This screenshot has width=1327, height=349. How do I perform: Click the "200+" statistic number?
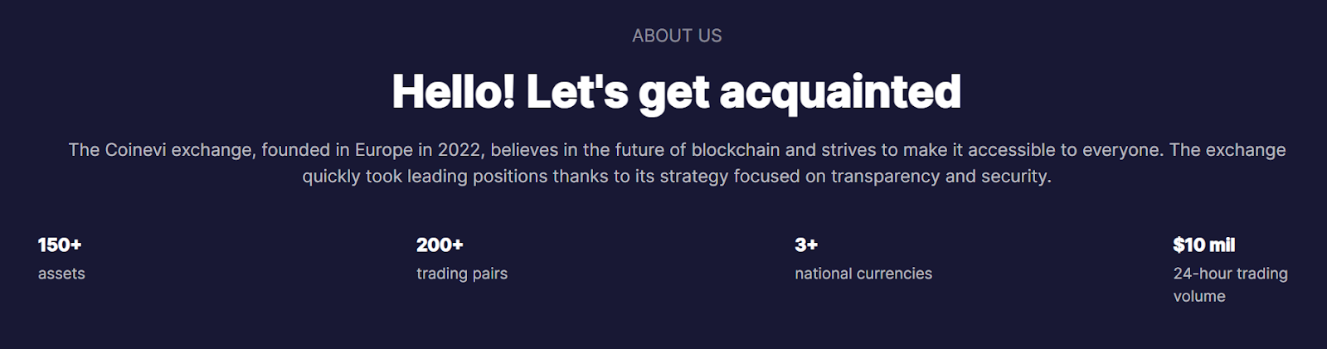pos(440,245)
